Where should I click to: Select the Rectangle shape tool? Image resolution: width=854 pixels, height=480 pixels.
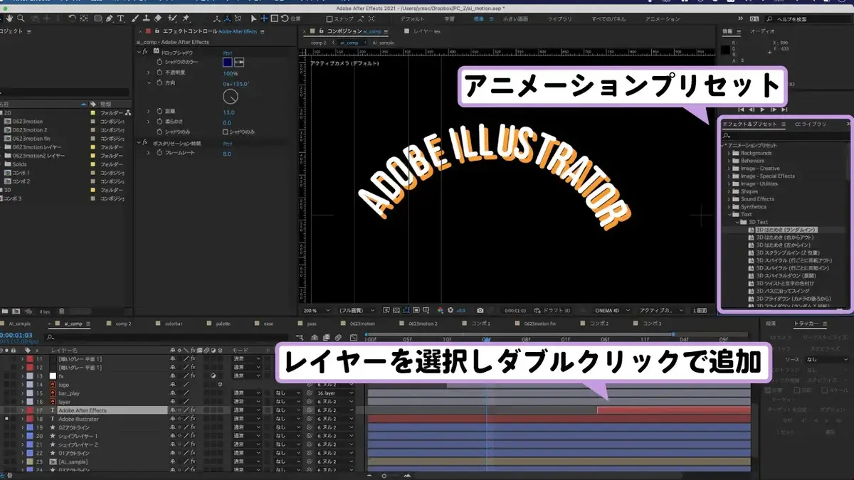[x=98, y=18]
